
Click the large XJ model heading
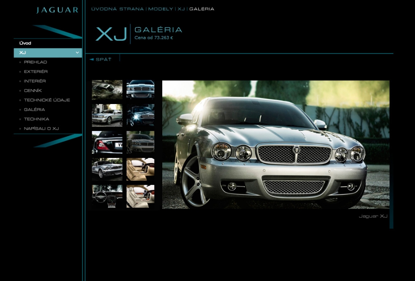tap(111, 34)
